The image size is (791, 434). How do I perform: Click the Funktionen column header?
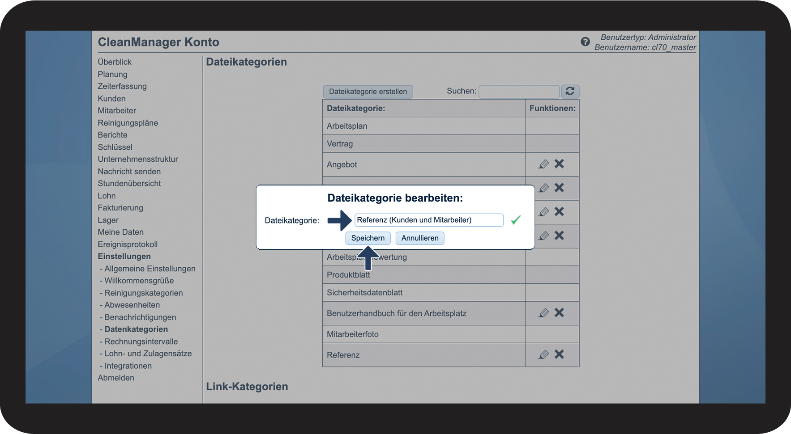[552, 108]
